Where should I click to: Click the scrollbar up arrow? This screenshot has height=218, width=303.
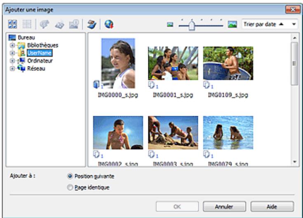point(294,38)
